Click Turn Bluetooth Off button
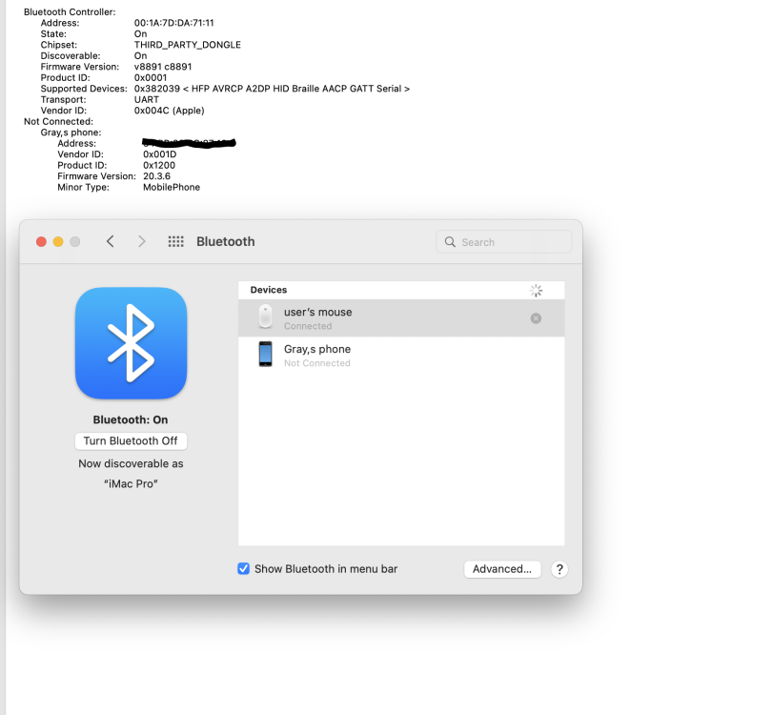Image resolution: width=772 pixels, height=715 pixels. (x=131, y=440)
